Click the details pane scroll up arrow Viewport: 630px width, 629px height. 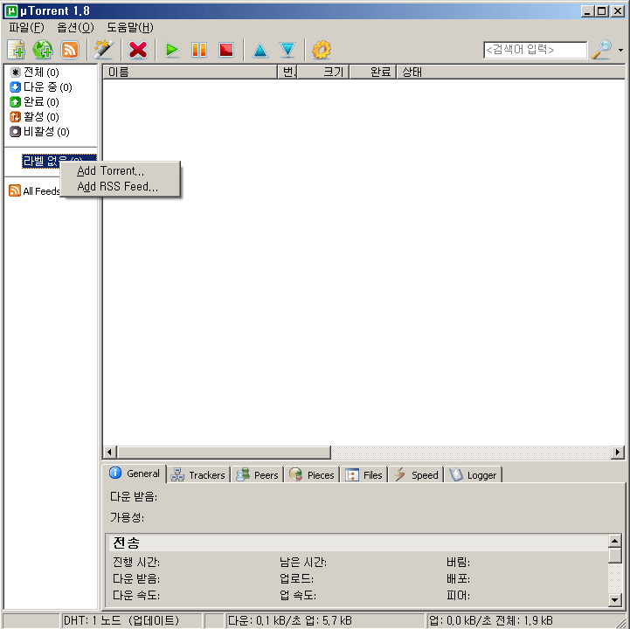point(615,541)
